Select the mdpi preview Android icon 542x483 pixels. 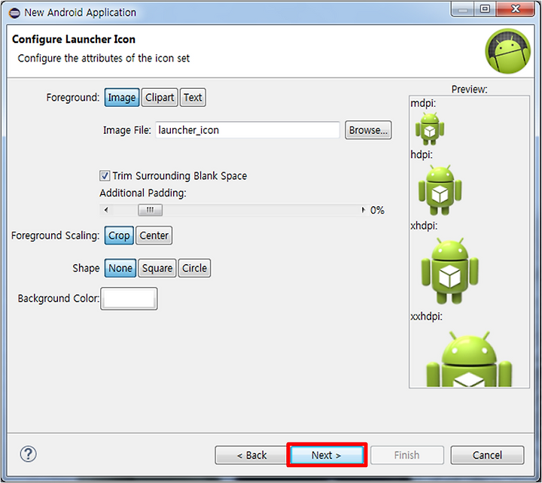click(430, 129)
